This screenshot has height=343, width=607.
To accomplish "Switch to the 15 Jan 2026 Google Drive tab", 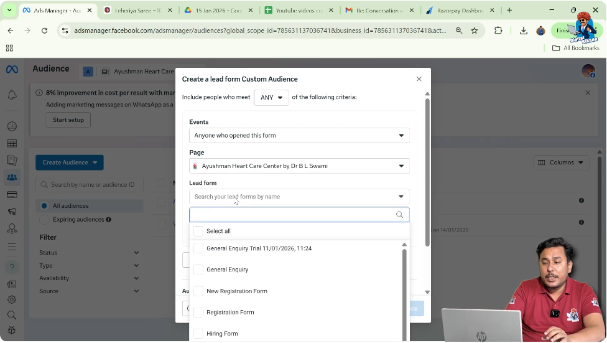I will tap(218, 11).
